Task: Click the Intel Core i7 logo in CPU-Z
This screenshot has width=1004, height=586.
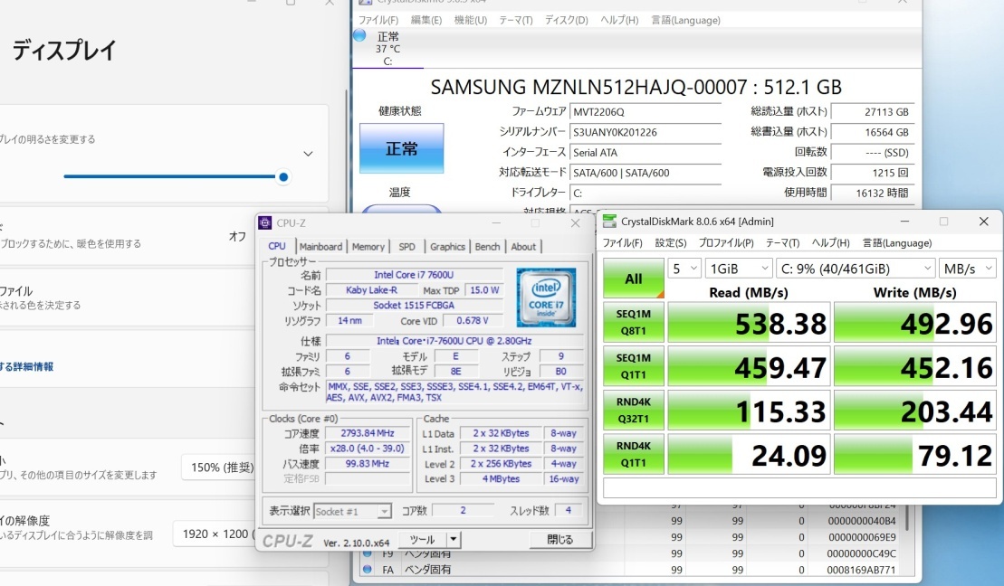Action: [546, 298]
